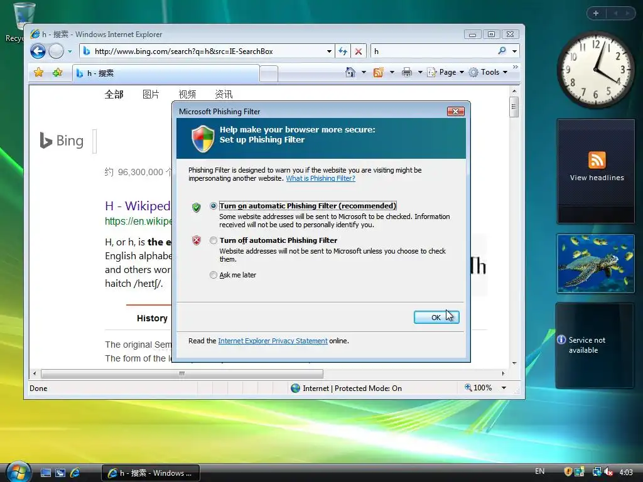643x482 pixels.
Task: Click the Bing logo
Action: click(x=62, y=141)
